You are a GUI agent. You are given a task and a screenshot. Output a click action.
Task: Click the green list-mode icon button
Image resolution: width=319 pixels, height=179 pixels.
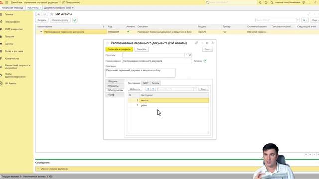coord(75,20)
